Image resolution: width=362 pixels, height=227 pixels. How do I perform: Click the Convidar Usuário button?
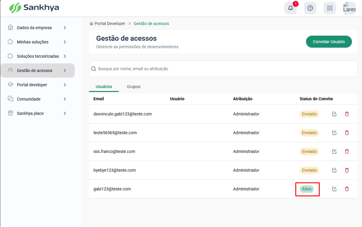tap(329, 42)
